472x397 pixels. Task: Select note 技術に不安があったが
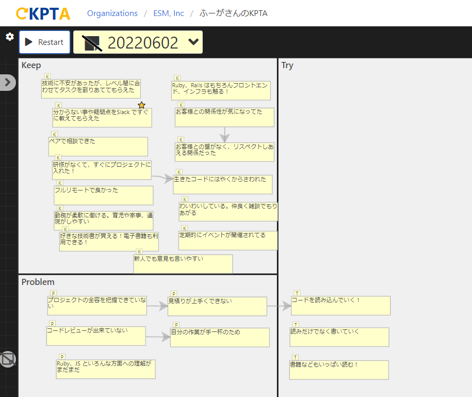click(91, 89)
